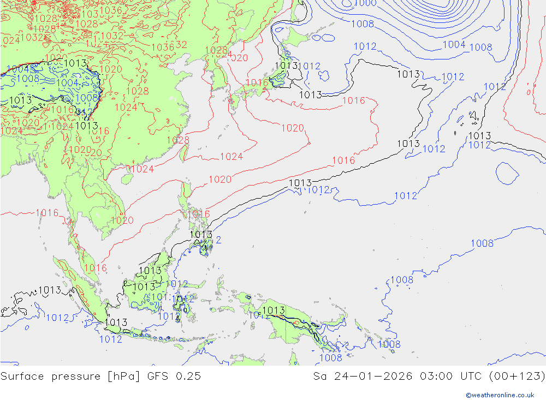546x400 pixels.
Task: Select the black '1013' label on New Guinea
Action: pyautogui.click(x=274, y=310)
